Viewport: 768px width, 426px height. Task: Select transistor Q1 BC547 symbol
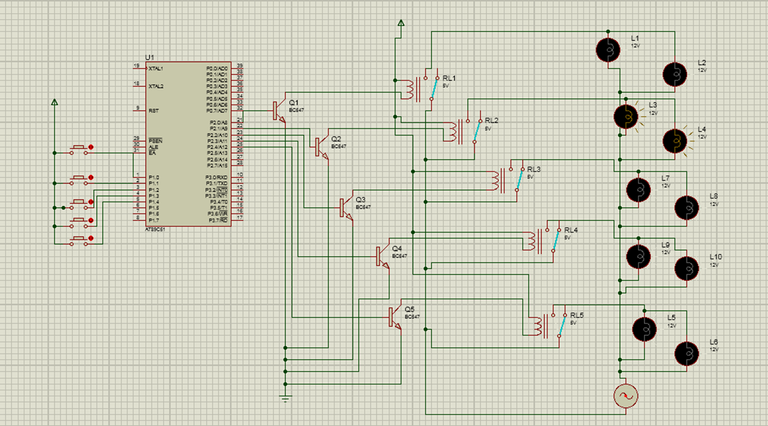pos(275,110)
